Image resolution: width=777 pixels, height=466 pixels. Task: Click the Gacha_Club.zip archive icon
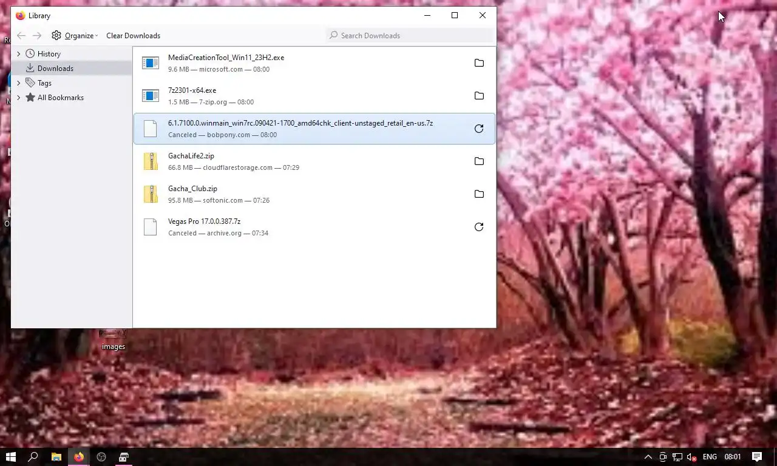151,194
